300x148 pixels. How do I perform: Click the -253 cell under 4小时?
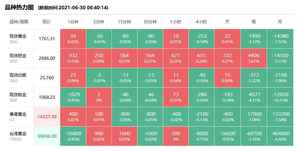(x=201, y=39)
